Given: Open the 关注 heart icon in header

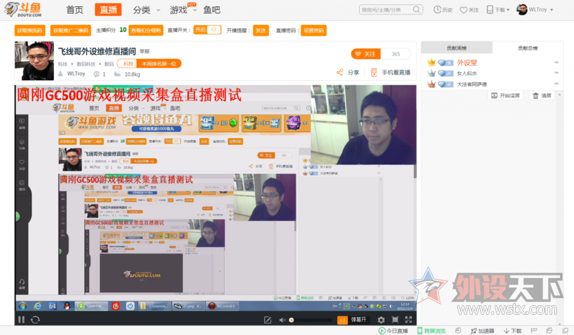Looking at the screenshot, I should (x=463, y=10).
